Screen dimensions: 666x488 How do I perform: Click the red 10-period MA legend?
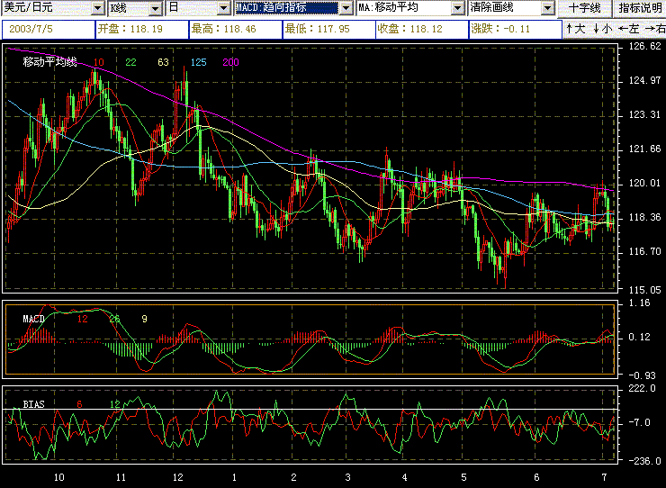point(98,62)
